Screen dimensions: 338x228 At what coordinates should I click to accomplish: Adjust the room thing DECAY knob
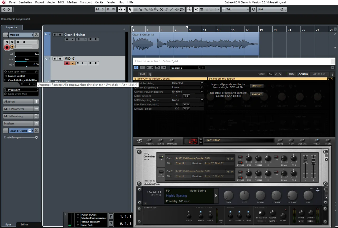[260, 196]
